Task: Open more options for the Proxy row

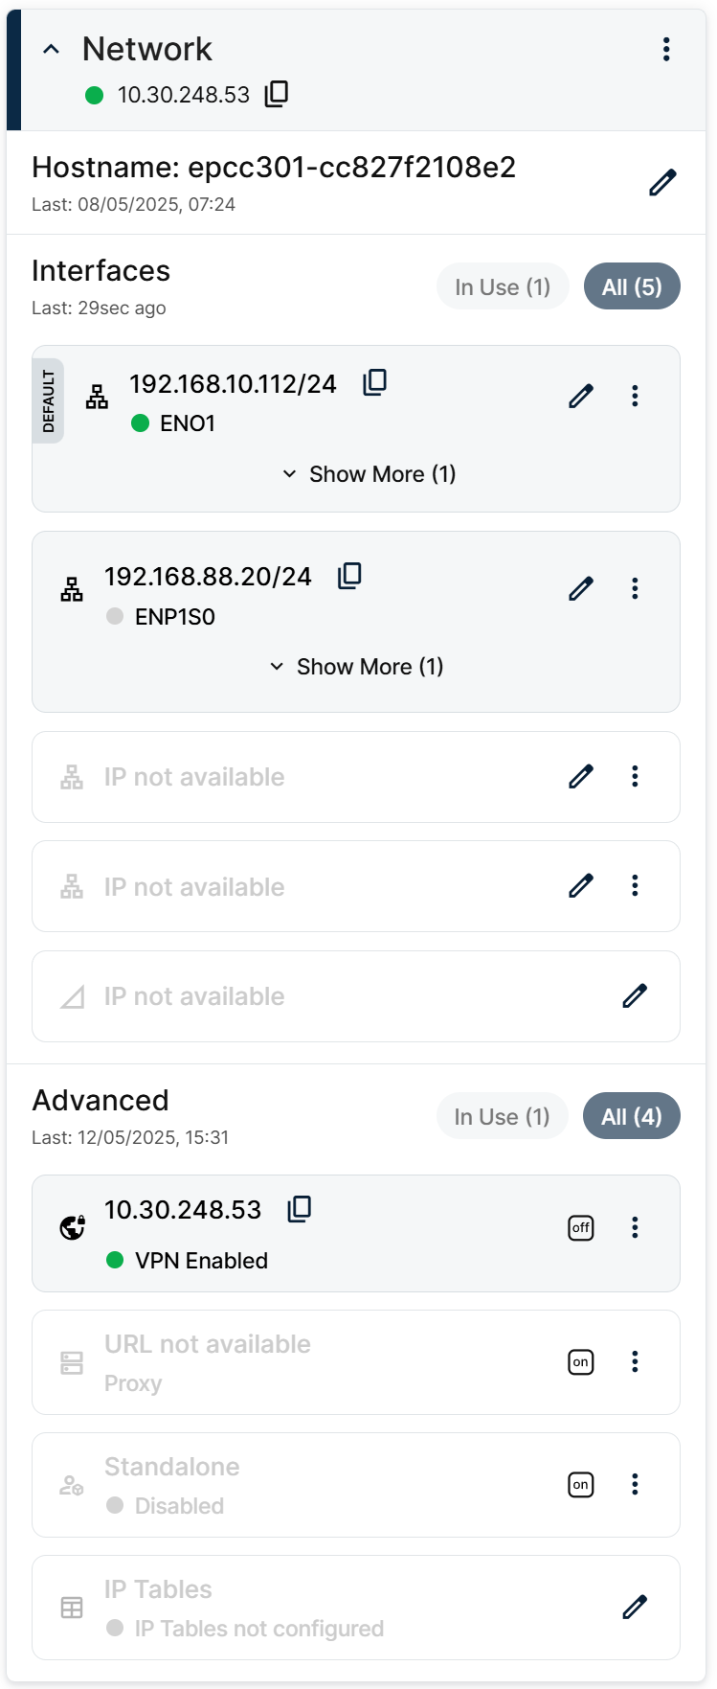Action: (635, 1362)
